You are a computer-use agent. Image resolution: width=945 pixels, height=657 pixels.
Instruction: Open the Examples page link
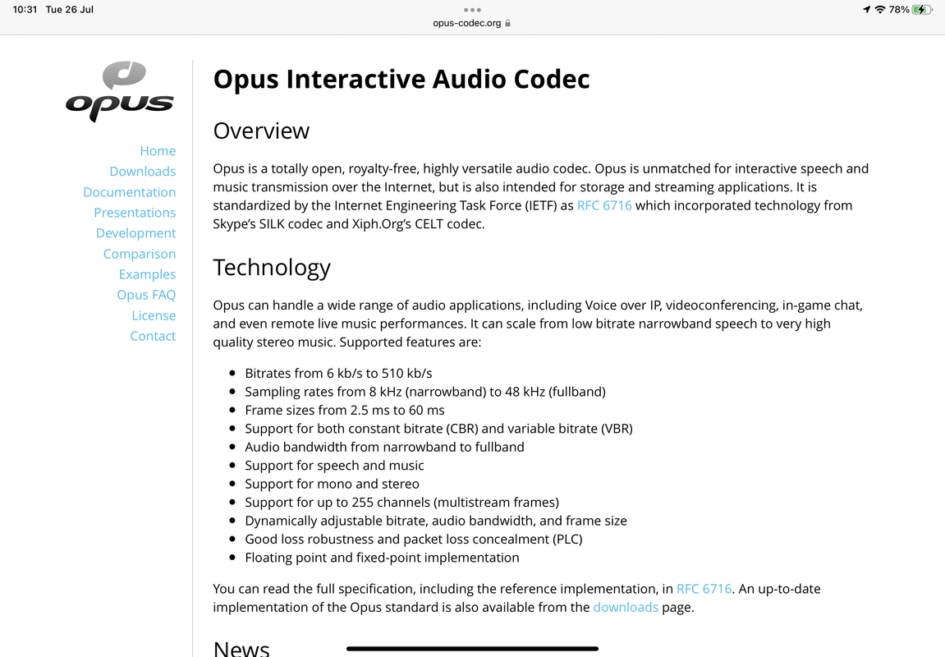pyautogui.click(x=148, y=274)
